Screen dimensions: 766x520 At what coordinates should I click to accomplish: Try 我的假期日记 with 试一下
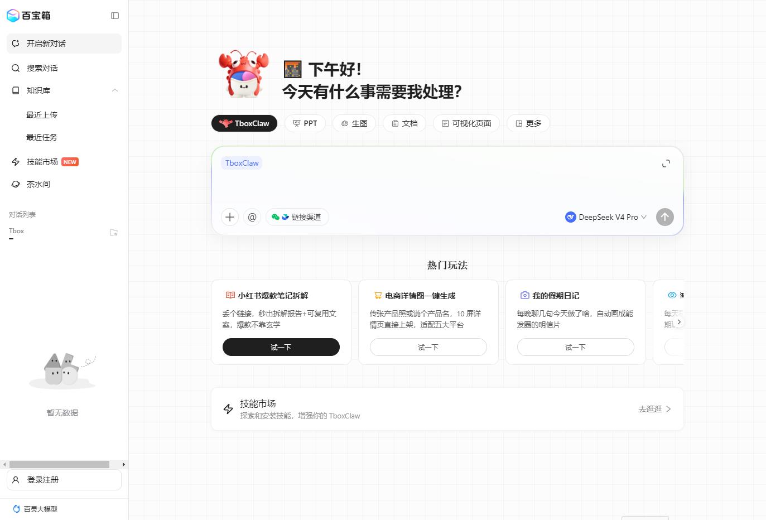[576, 347]
